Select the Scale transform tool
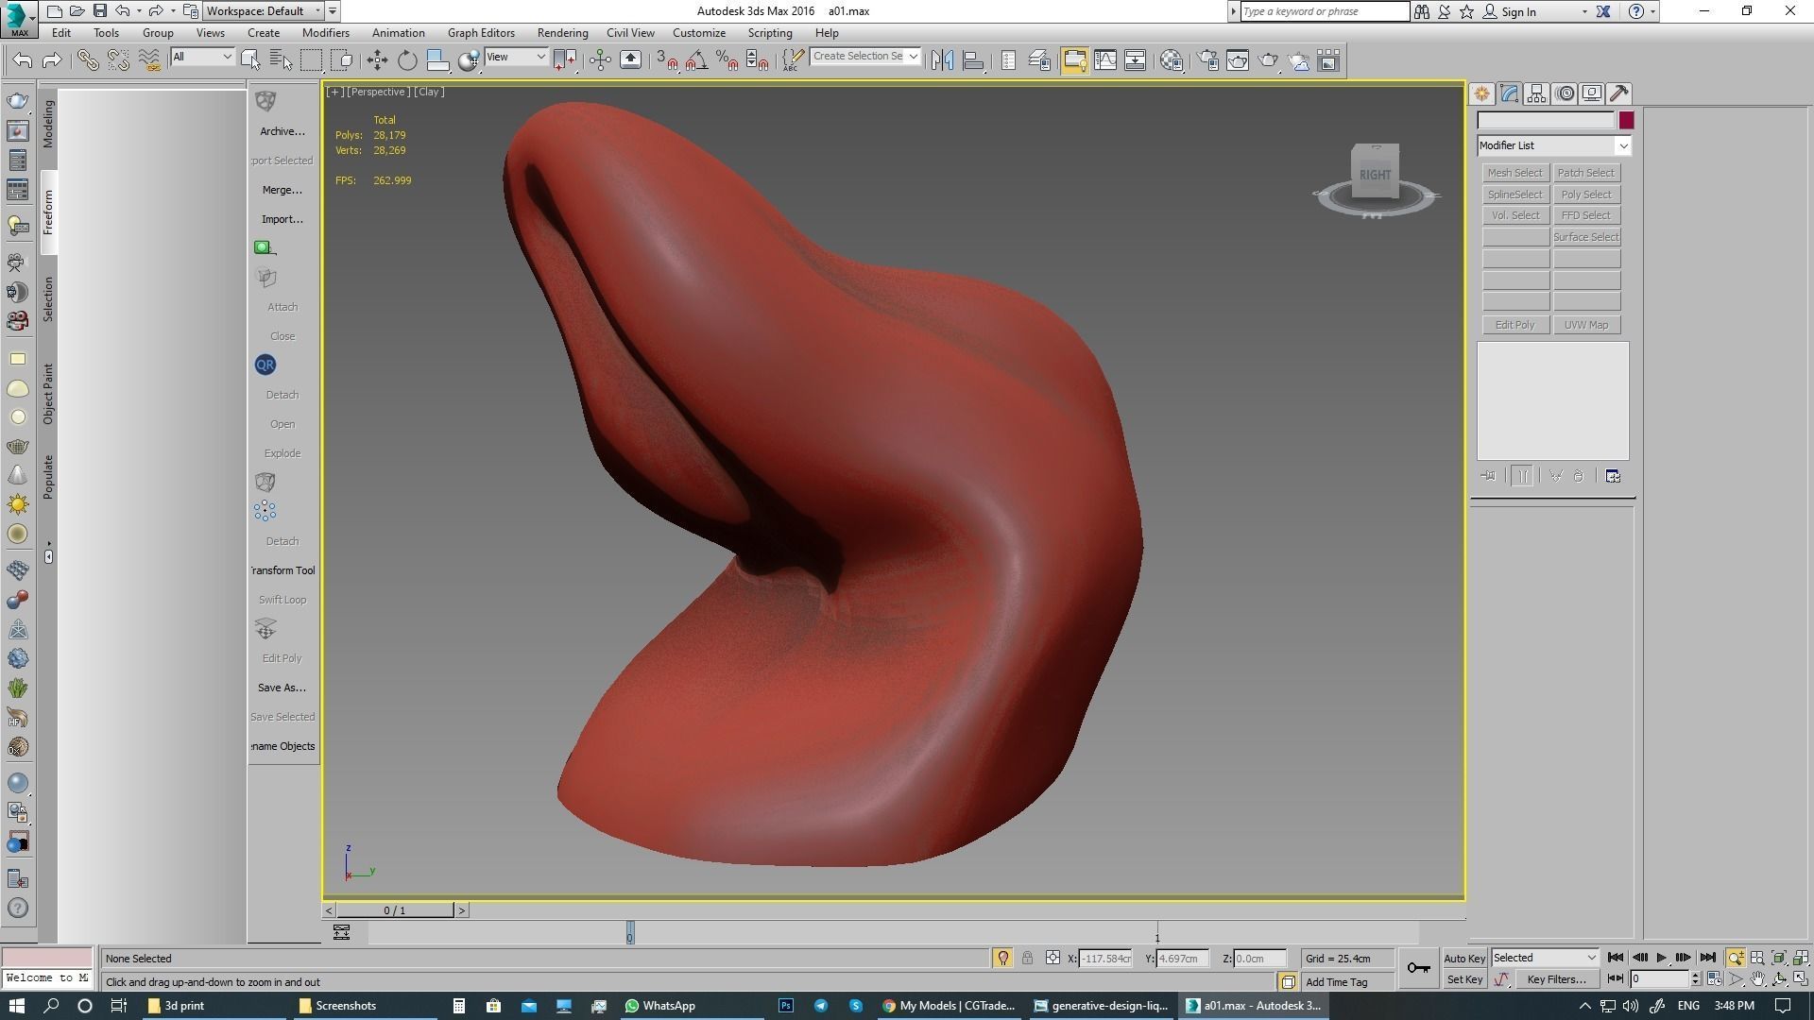1814x1020 pixels. point(437,60)
